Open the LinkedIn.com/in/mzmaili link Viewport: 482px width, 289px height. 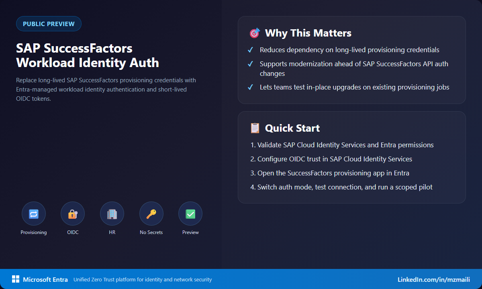[x=433, y=279]
